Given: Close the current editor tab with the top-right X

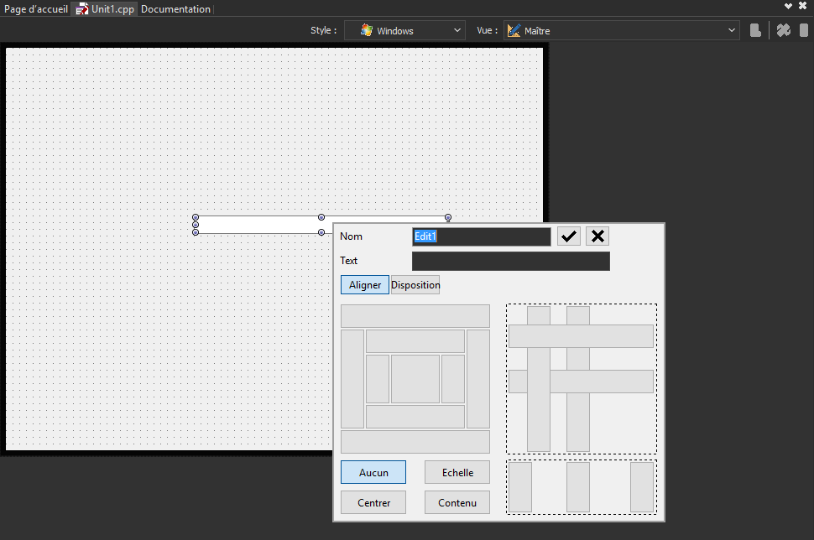Looking at the screenshot, I should point(802,6).
